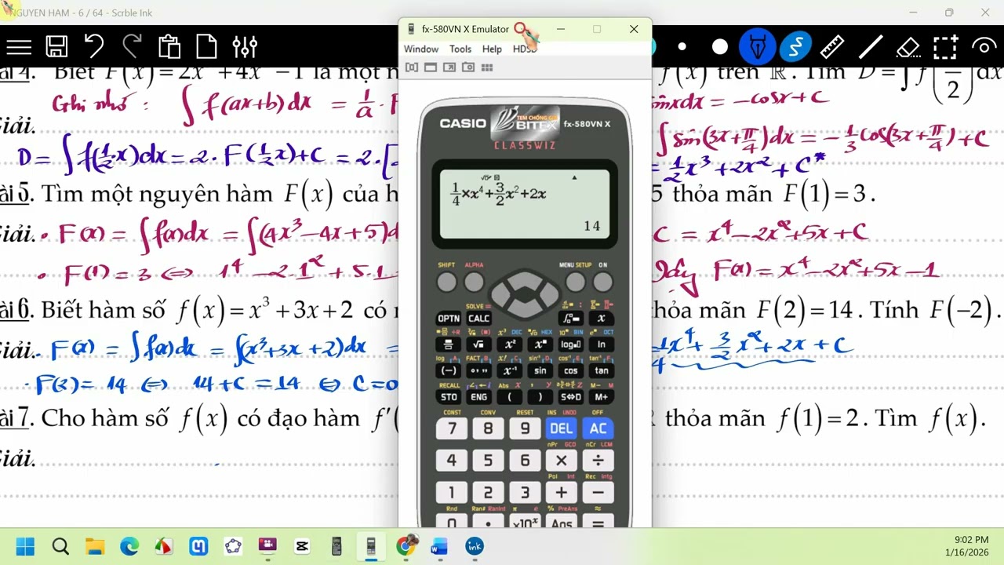This screenshot has height=565, width=1004.
Task: Open File Explorer from the taskbar
Action: tap(95, 546)
